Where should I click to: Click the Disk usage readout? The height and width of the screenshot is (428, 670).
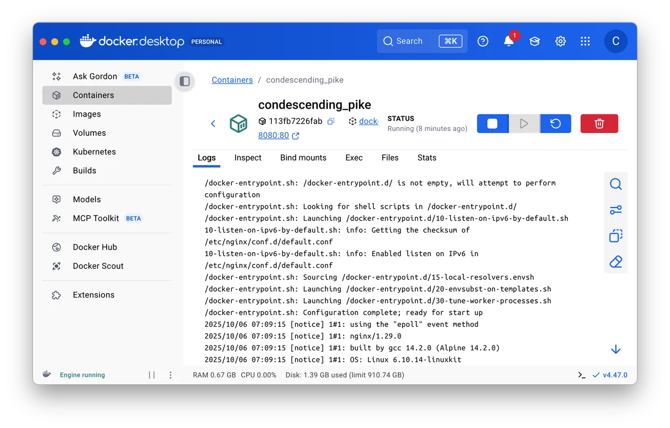pos(345,375)
